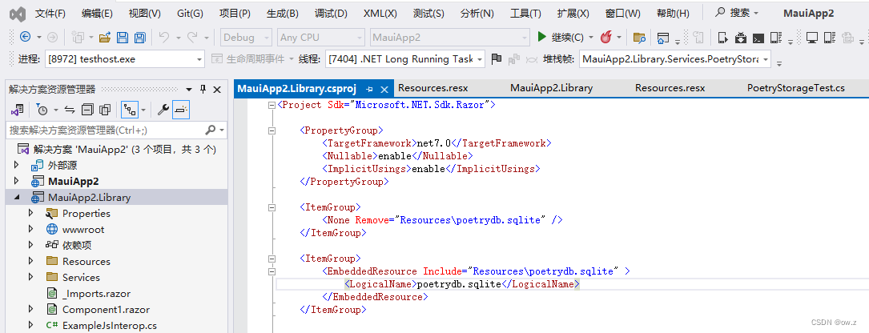Collapse all nodes in Solution Explorer
Image resolution: width=869 pixels, height=333 pixels.
coord(87,109)
